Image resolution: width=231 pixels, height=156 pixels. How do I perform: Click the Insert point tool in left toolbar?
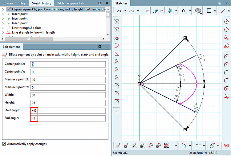117,113
